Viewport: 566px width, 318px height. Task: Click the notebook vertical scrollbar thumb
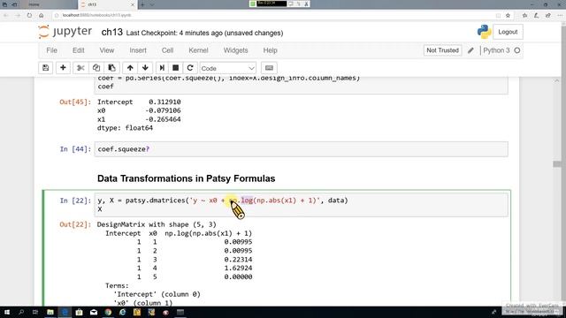click(x=556, y=164)
